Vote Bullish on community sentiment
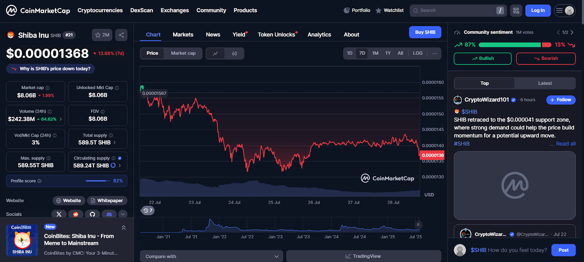The height and width of the screenshot is (262, 584). (482, 58)
